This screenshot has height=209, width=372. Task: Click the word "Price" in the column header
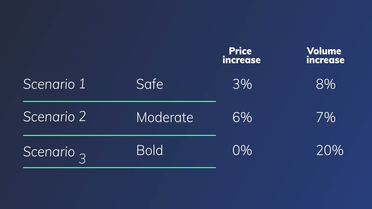[240, 51]
